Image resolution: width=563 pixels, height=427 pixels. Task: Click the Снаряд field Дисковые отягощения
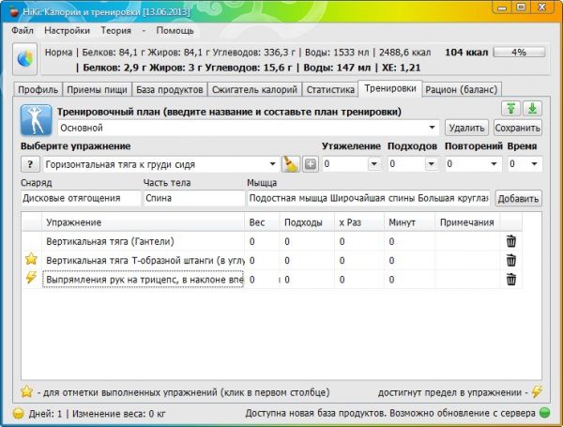pyautogui.click(x=81, y=198)
